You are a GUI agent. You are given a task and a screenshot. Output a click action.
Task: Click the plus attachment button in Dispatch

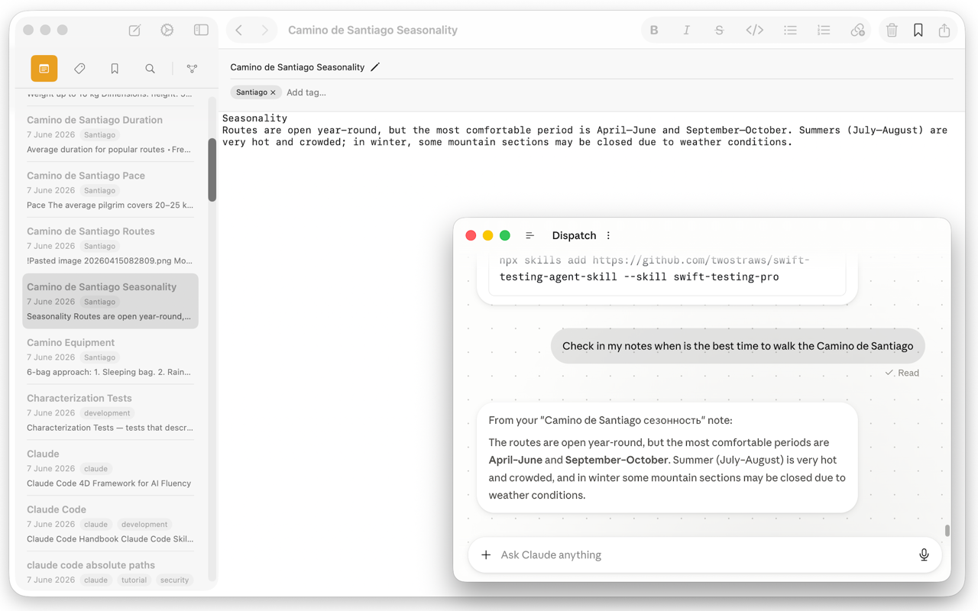(x=486, y=555)
